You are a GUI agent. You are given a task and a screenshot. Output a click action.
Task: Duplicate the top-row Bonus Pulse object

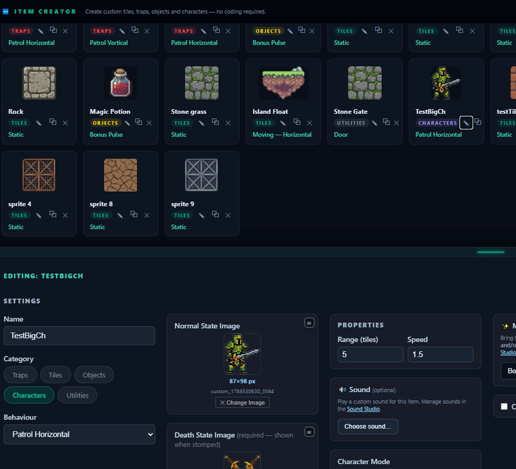point(302,30)
